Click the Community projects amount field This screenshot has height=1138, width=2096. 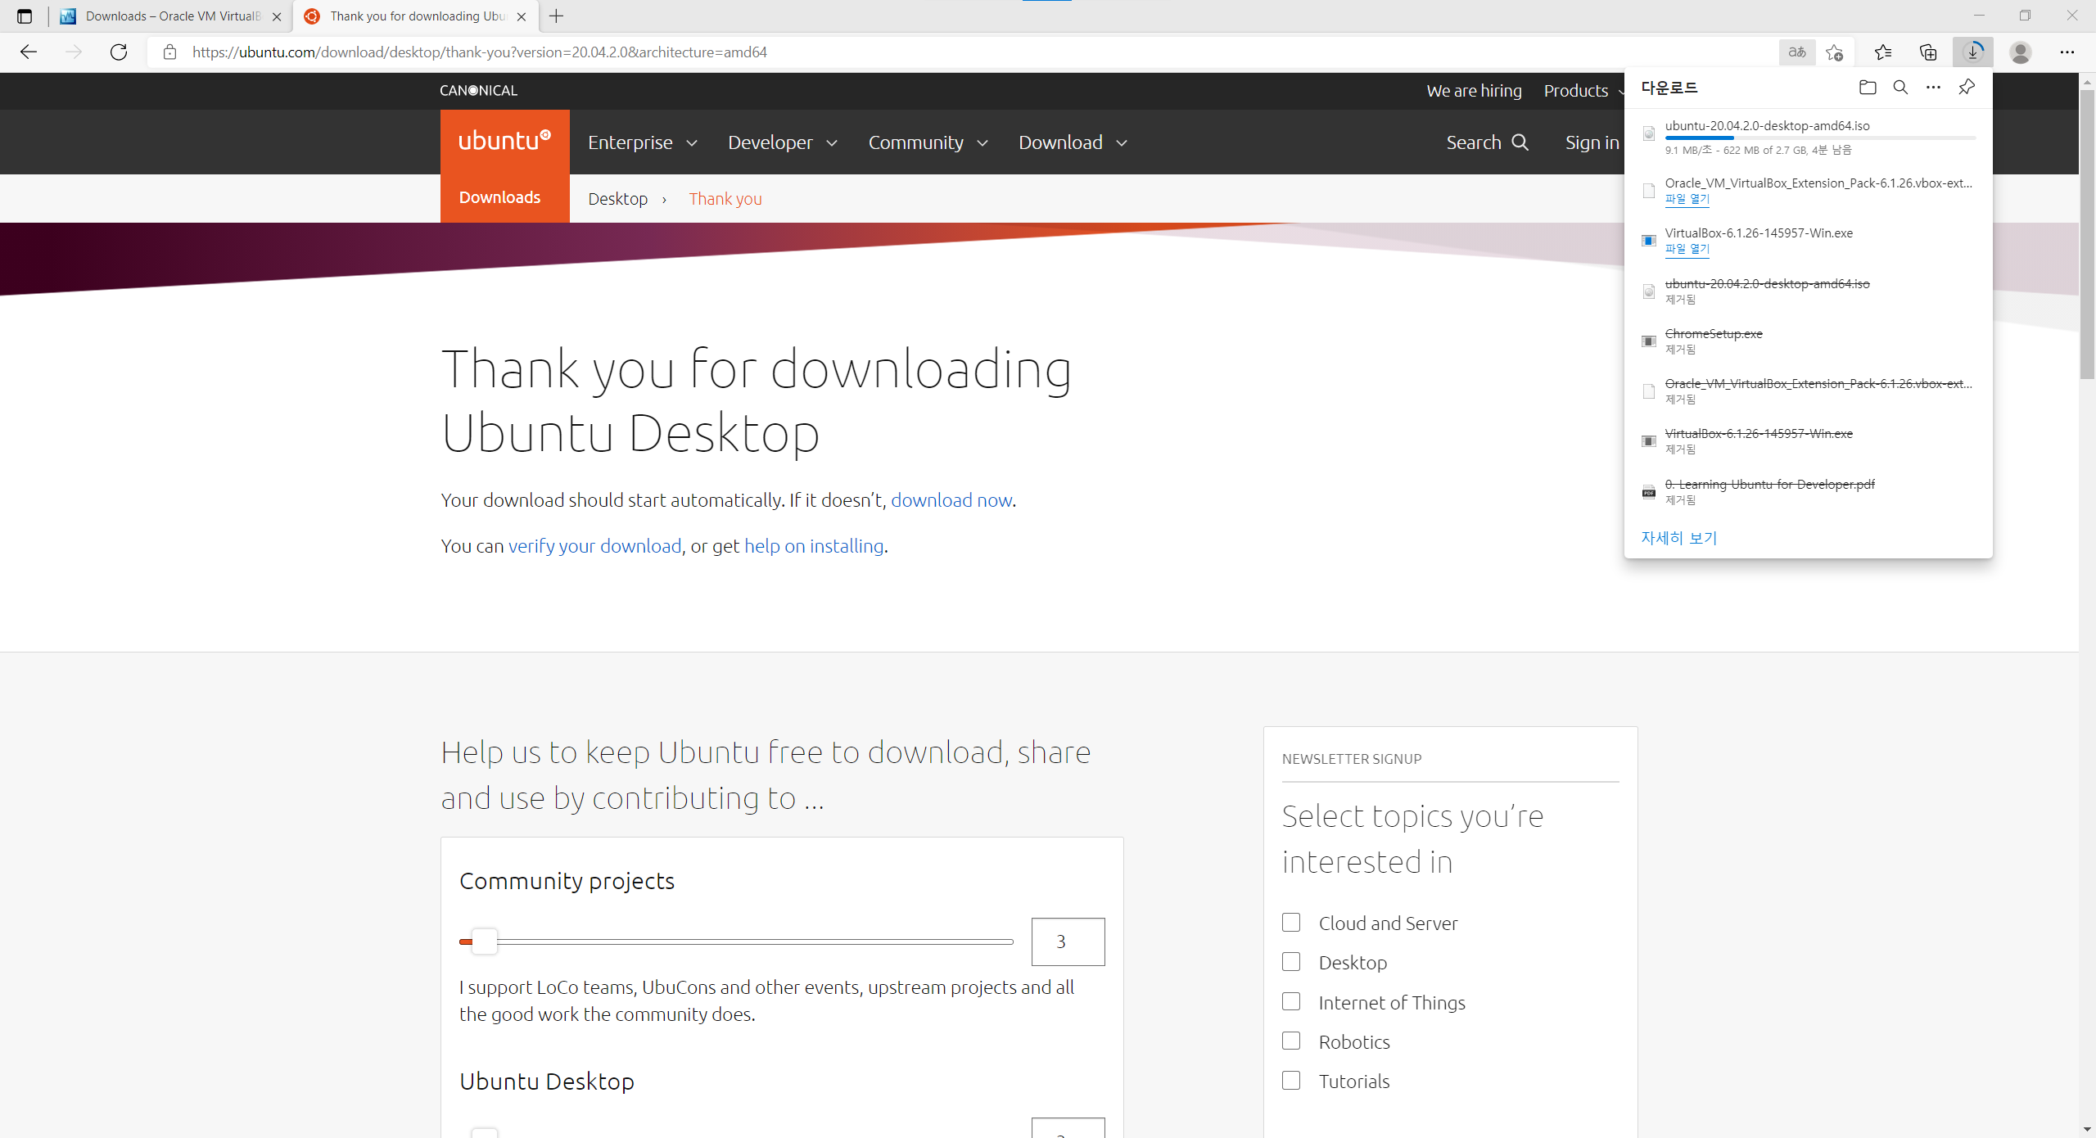pyautogui.click(x=1068, y=942)
